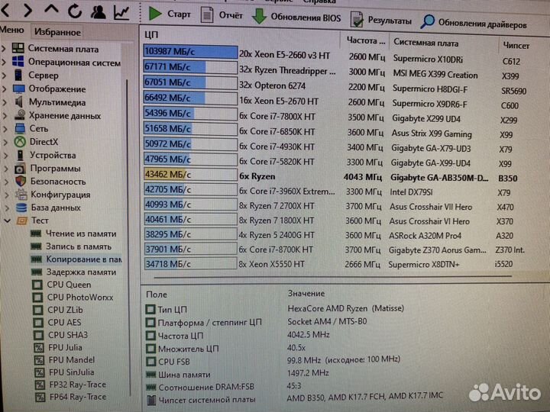Select the Мультимедиа speaker icon
This screenshot has width=550, height=412.
click(x=19, y=102)
